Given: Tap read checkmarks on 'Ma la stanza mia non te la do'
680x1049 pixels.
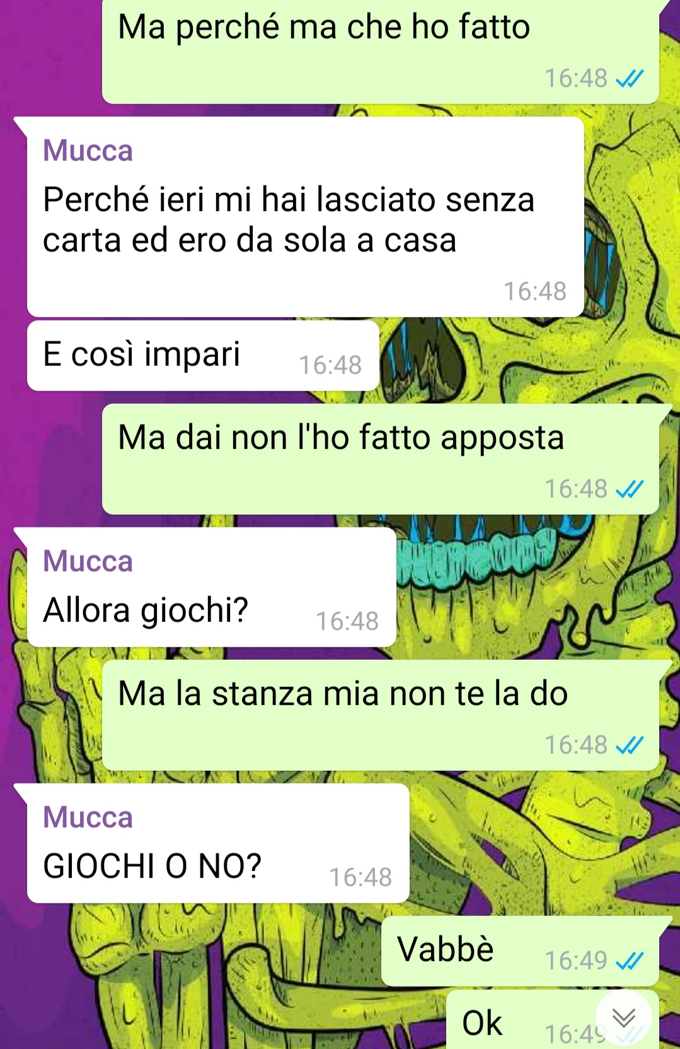Looking at the screenshot, I should [629, 745].
